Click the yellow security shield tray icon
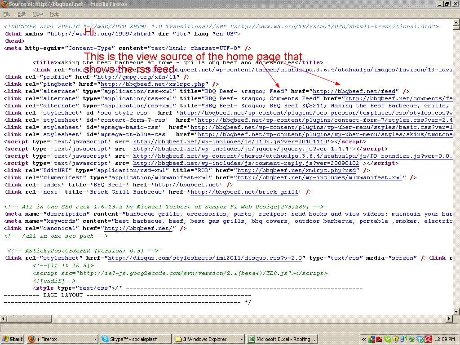 coord(395,340)
